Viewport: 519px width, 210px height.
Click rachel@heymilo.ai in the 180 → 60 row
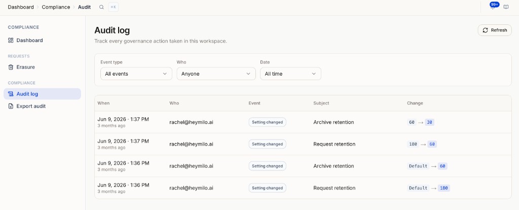point(191,144)
